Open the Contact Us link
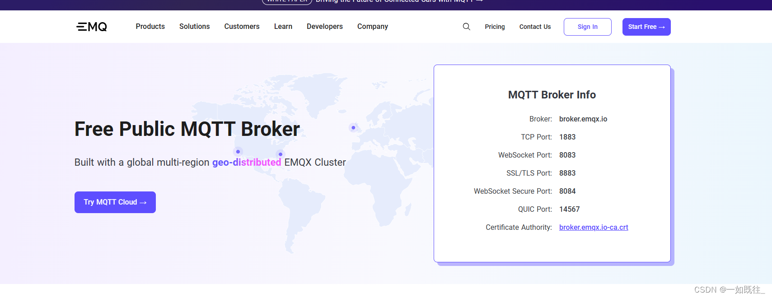 (x=535, y=27)
